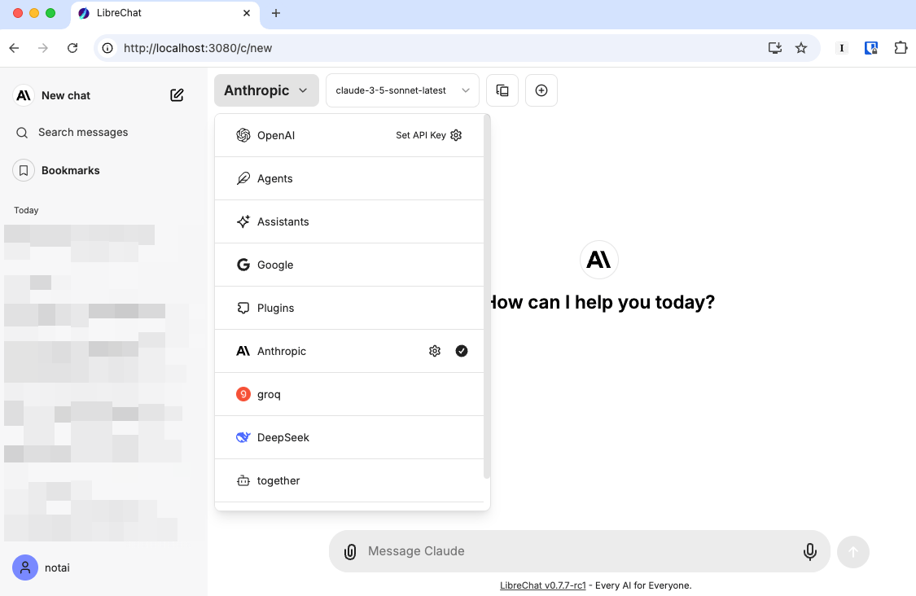916x596 pixels.
Task: Click the gear icon next to Set API Key
Action: coord(456,135)
